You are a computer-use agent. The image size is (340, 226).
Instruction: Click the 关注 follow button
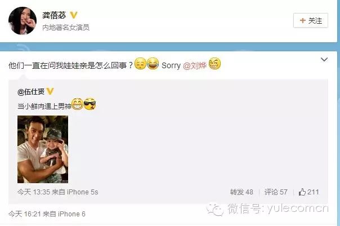click(311, 21)
